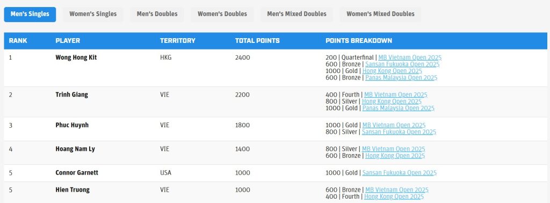
Task: Open the Men's Doubles tab
Action: (x=157, y=15)
